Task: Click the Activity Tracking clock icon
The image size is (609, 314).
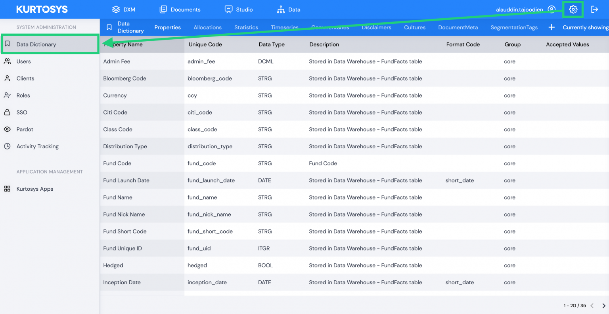Action: coord(7,146)
